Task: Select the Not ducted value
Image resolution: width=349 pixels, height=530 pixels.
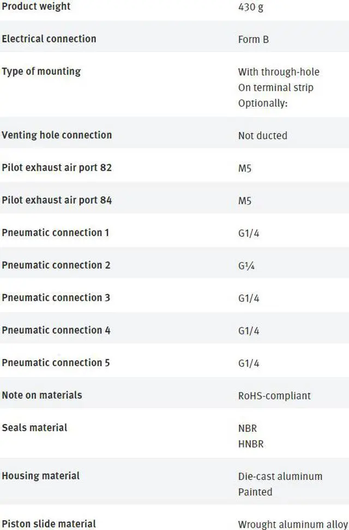Action: click(x=262, y=136)
